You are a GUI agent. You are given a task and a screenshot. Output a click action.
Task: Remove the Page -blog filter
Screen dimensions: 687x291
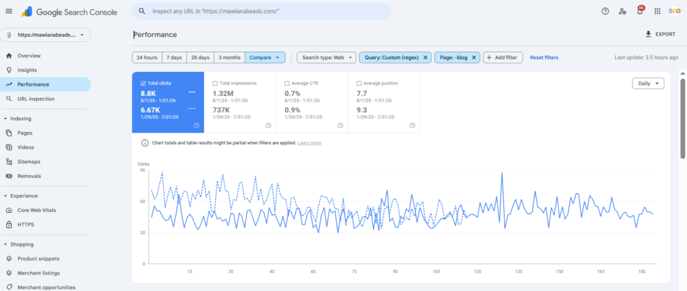(474, 58)
